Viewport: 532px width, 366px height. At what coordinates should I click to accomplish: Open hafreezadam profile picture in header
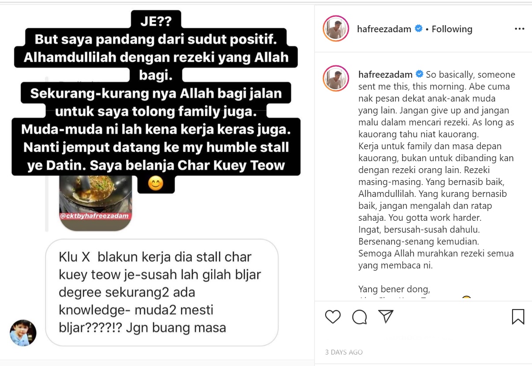pyautogui.click(x=336, y=29)
